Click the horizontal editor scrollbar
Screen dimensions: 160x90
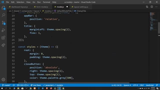coord(74,83)
